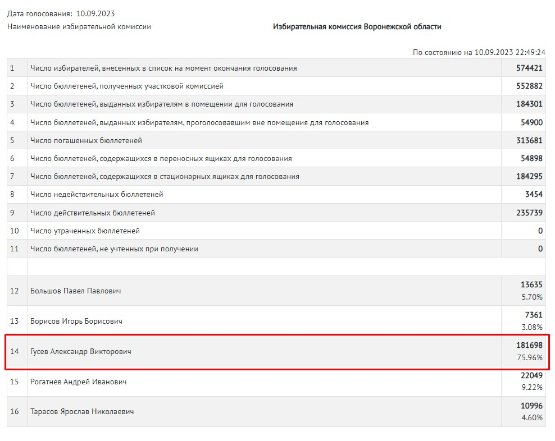Image resolution: width=555 pixels, height=441 pixels.
Task: Click row 'Число утраченных бюллетеней'
Action: click(x=276, y=231)
